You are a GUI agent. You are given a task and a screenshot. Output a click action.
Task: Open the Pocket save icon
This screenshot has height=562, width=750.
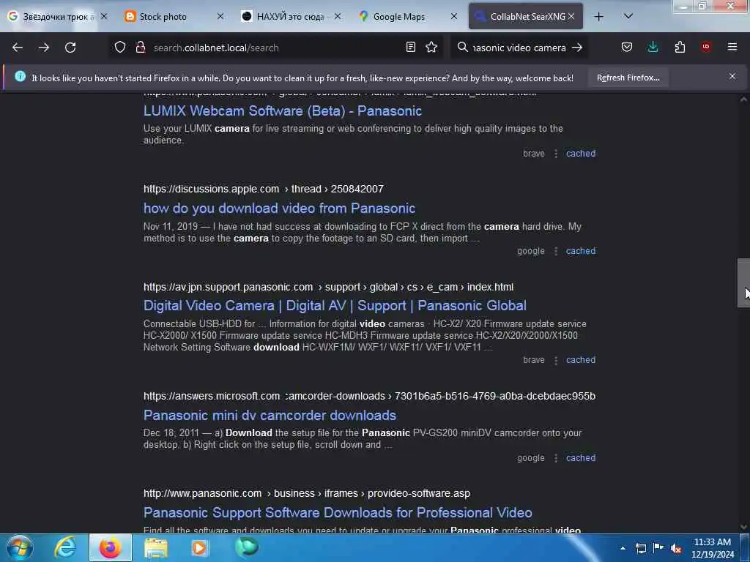[x=627, y=48]
